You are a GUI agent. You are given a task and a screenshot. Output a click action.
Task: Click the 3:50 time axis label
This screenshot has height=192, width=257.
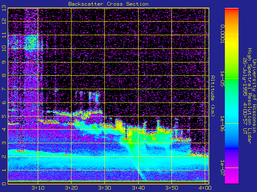[171, 188]
